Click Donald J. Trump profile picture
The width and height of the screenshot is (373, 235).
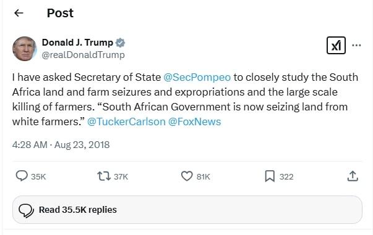point(25,49)
